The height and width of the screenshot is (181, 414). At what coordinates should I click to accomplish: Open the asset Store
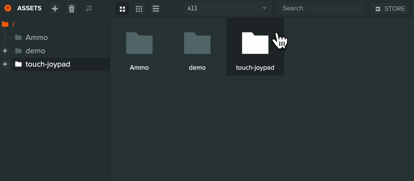(390, 9)
